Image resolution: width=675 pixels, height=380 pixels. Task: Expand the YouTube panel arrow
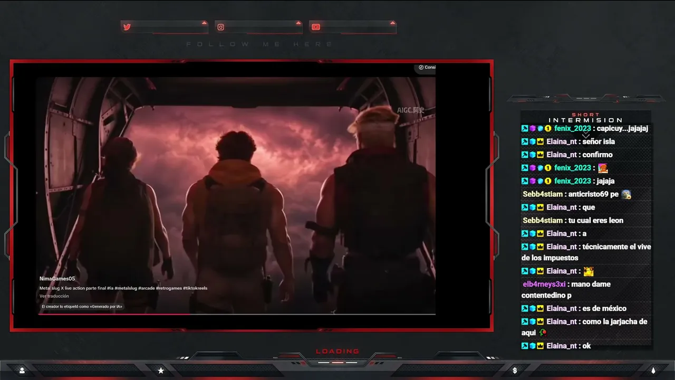392,23
